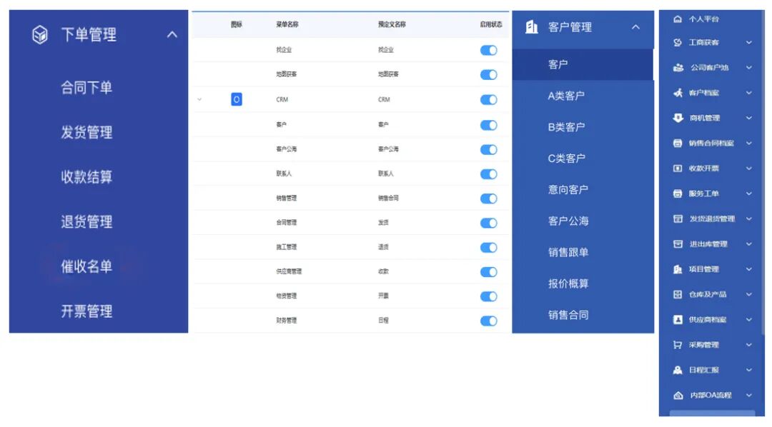Toggle the 供应商管理 row enabled switch
The width and height of the screenshot is (772, 427).
pyautogui.click(x=488, y=272)
